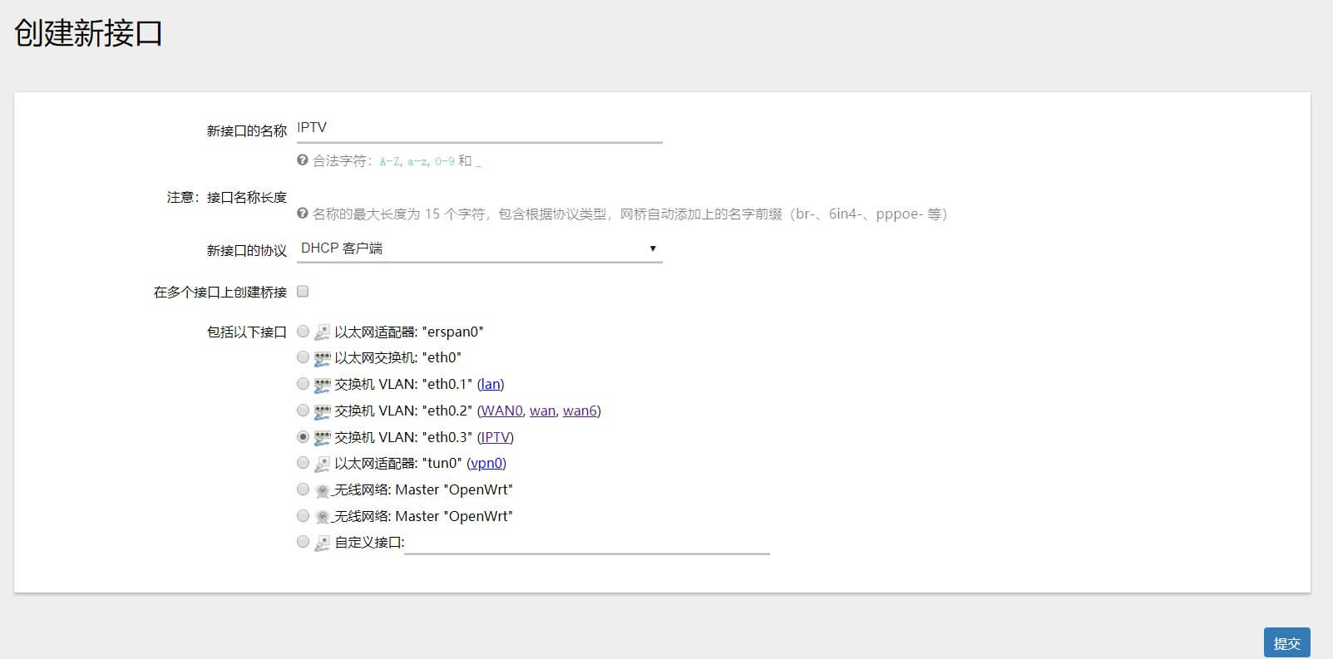Focus the custom interface text input

point(586,543)
